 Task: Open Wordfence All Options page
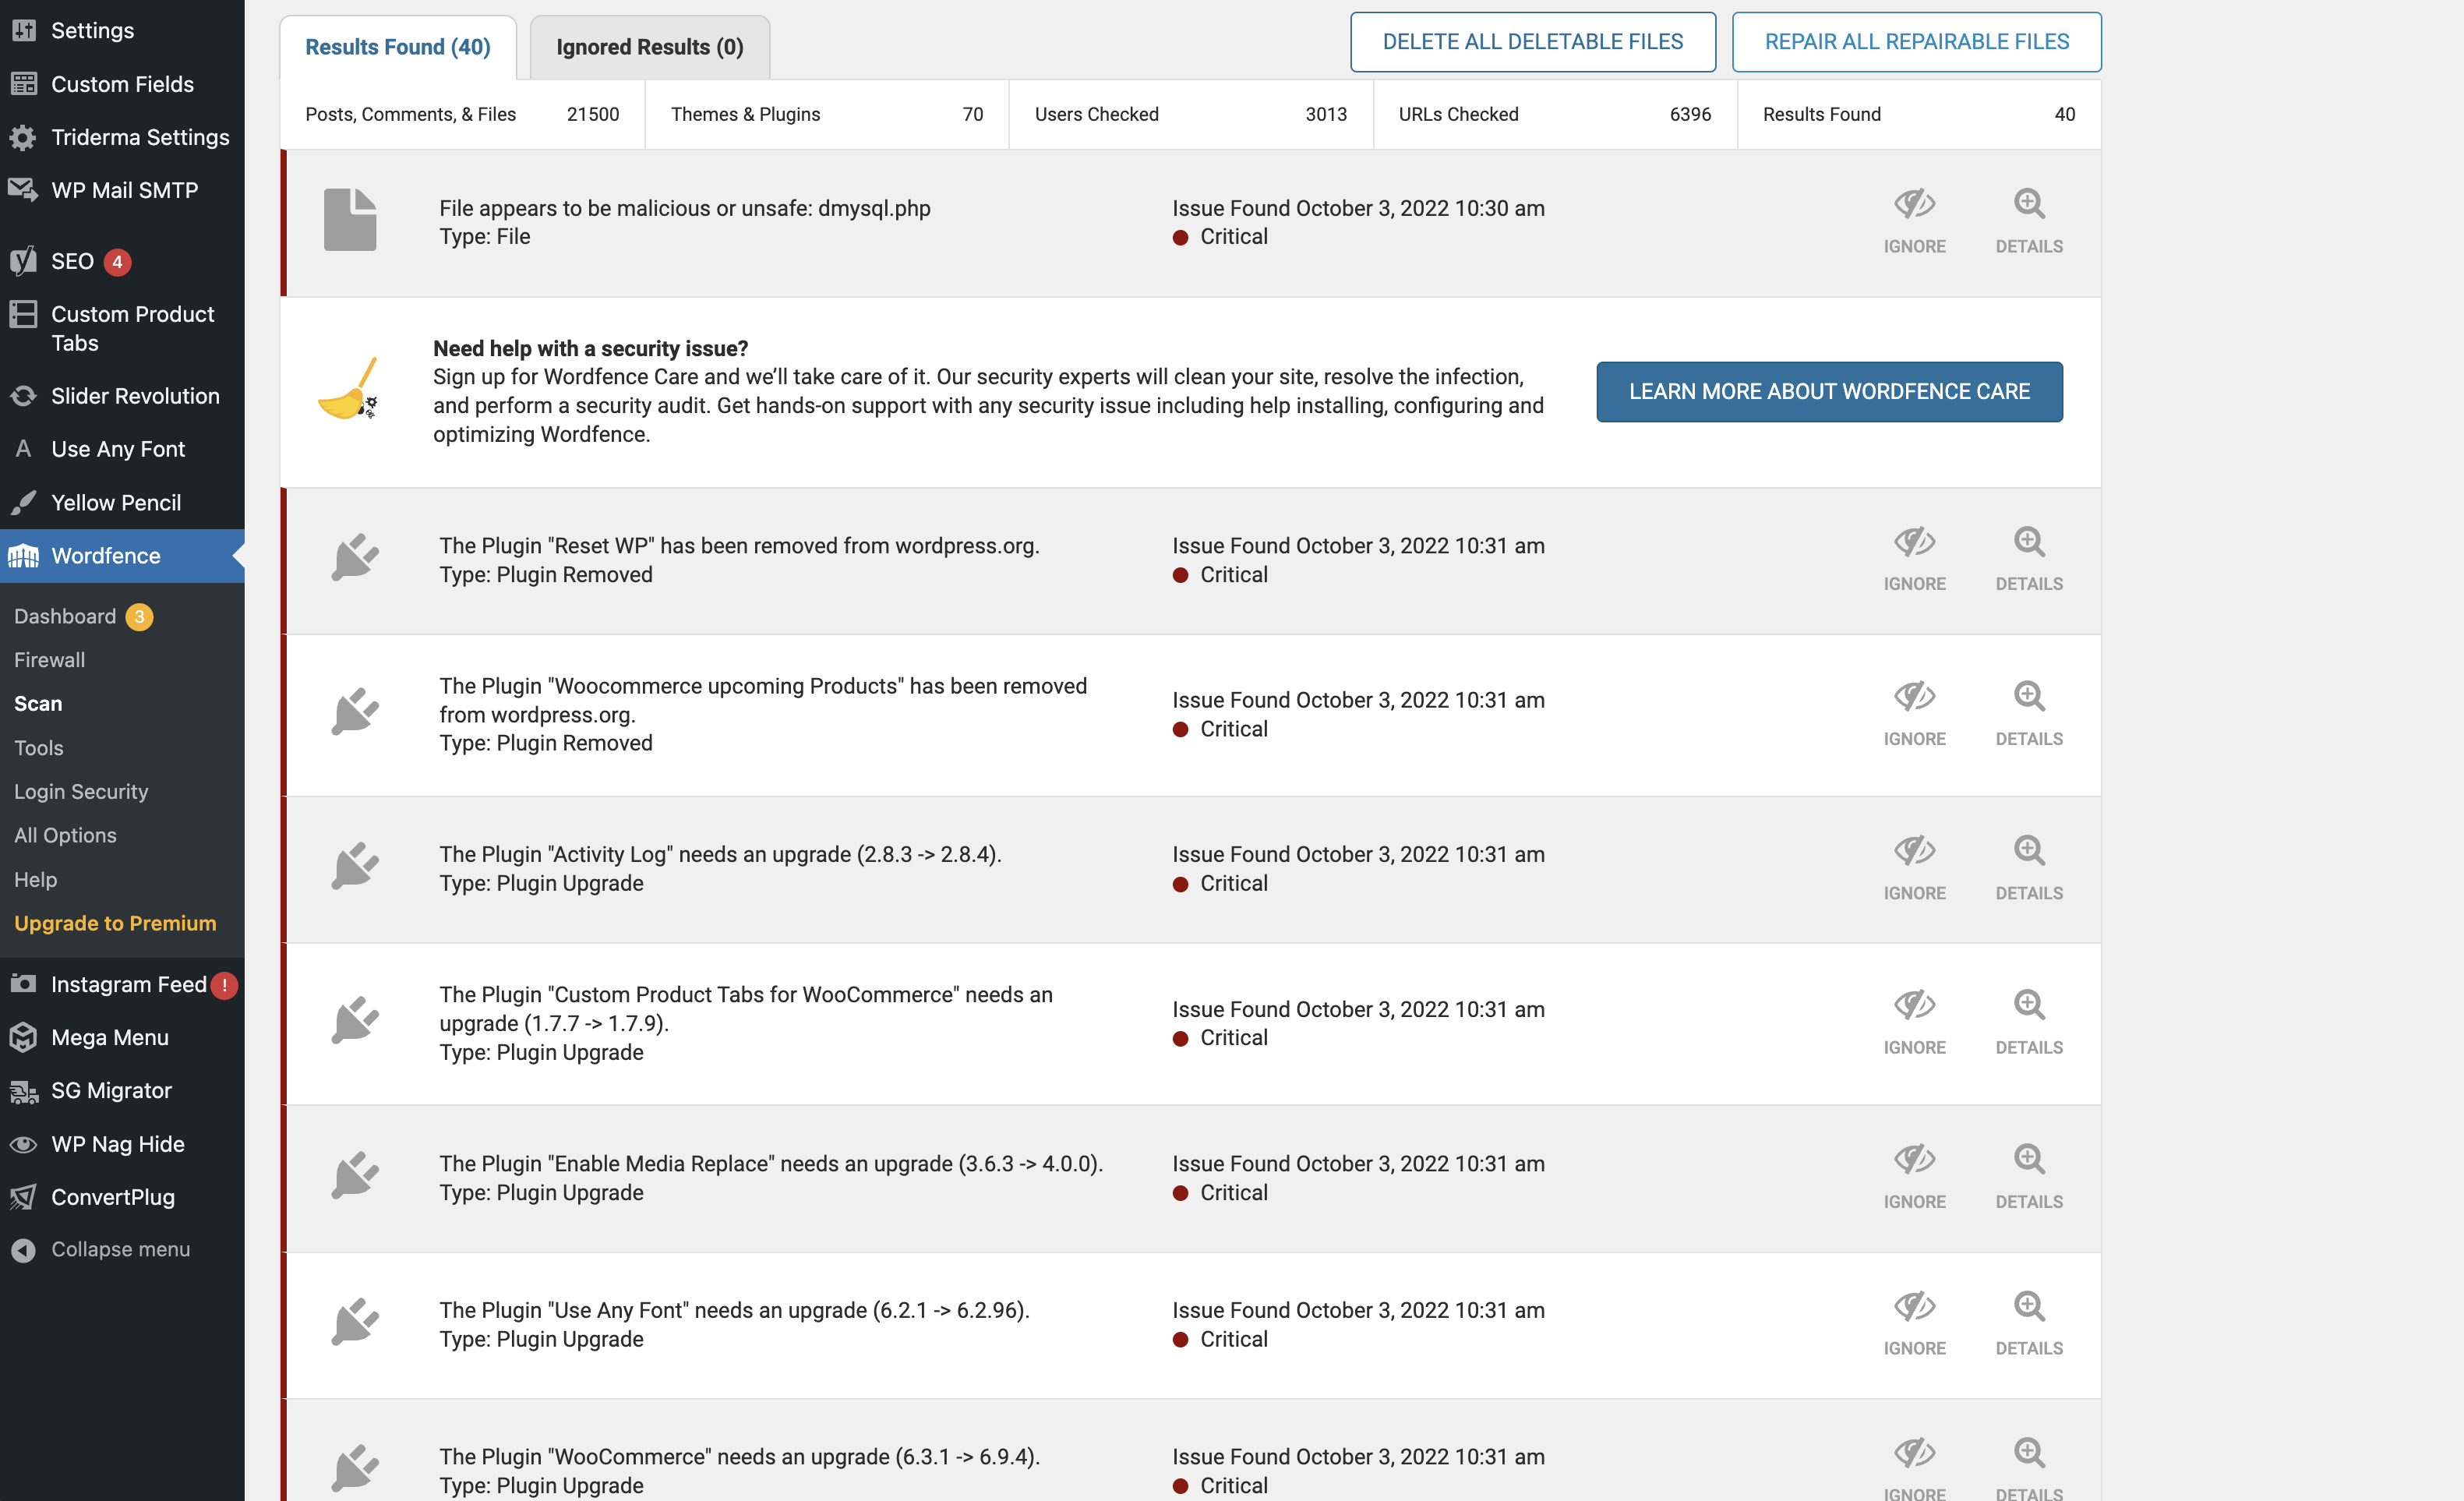[65, 835]
